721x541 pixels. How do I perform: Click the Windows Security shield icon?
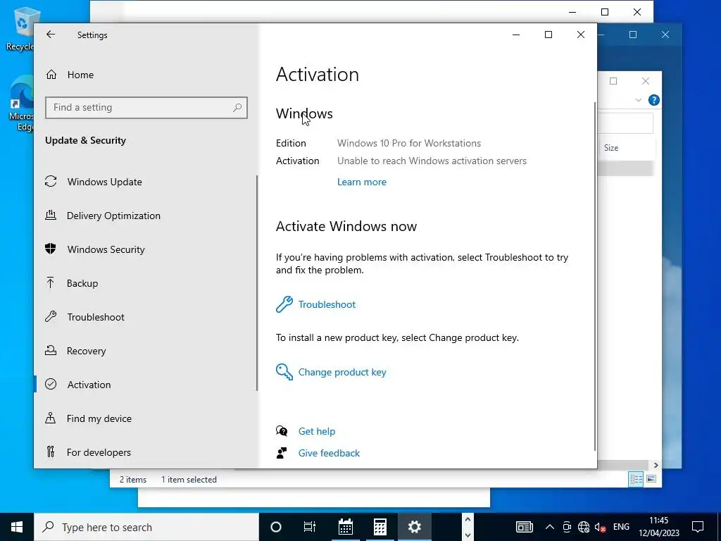(51, 249)
